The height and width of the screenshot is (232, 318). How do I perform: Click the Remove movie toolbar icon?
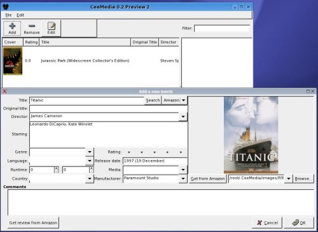32,28
